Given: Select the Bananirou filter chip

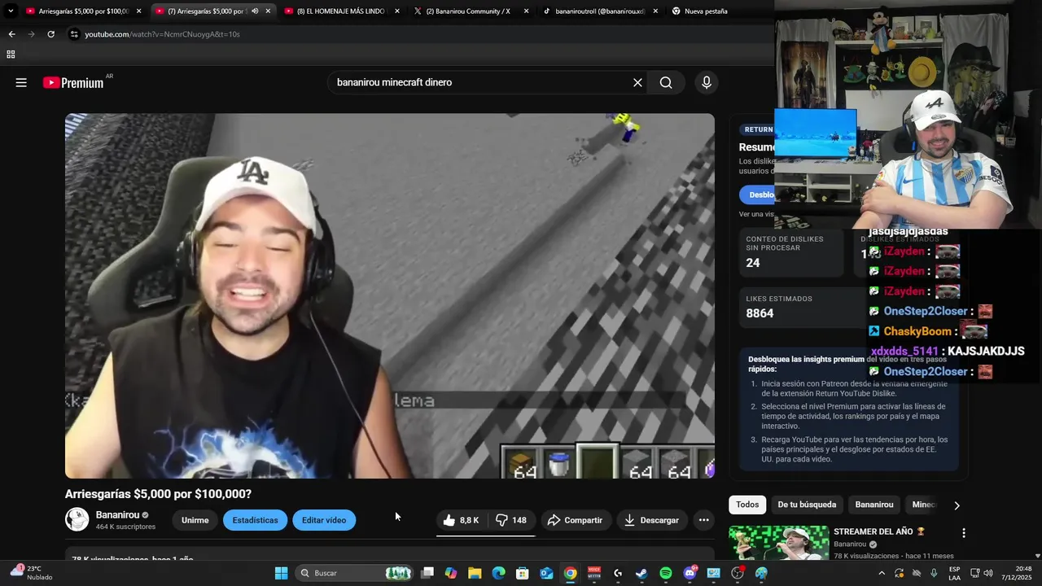Looking at the screenshot, I should [x=874, y=505].
